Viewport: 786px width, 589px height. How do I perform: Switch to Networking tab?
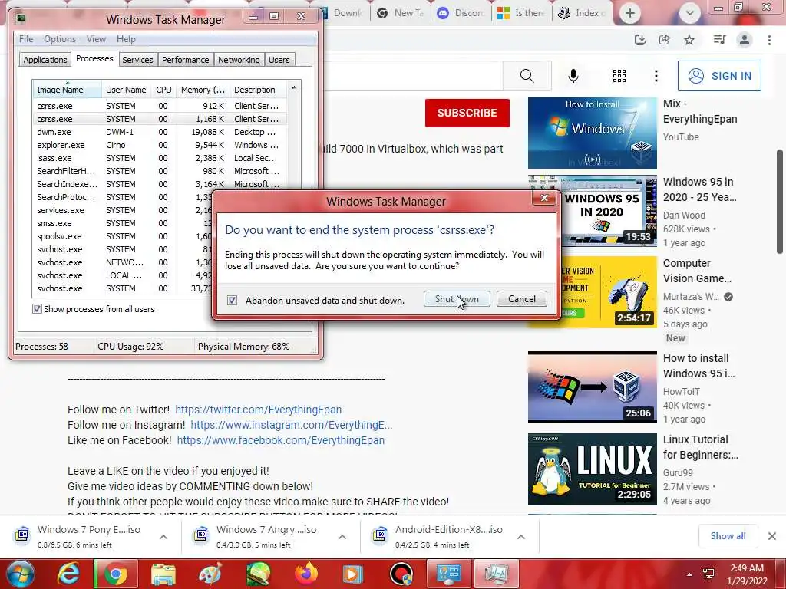click(x=239, y=60)
